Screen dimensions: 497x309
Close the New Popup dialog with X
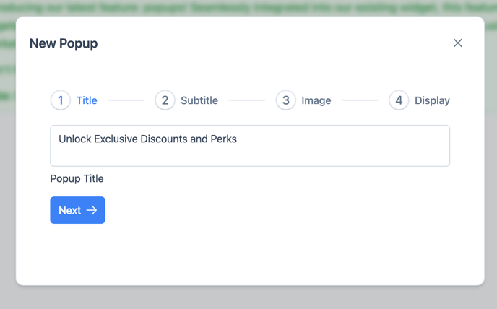tap(458, 43)
